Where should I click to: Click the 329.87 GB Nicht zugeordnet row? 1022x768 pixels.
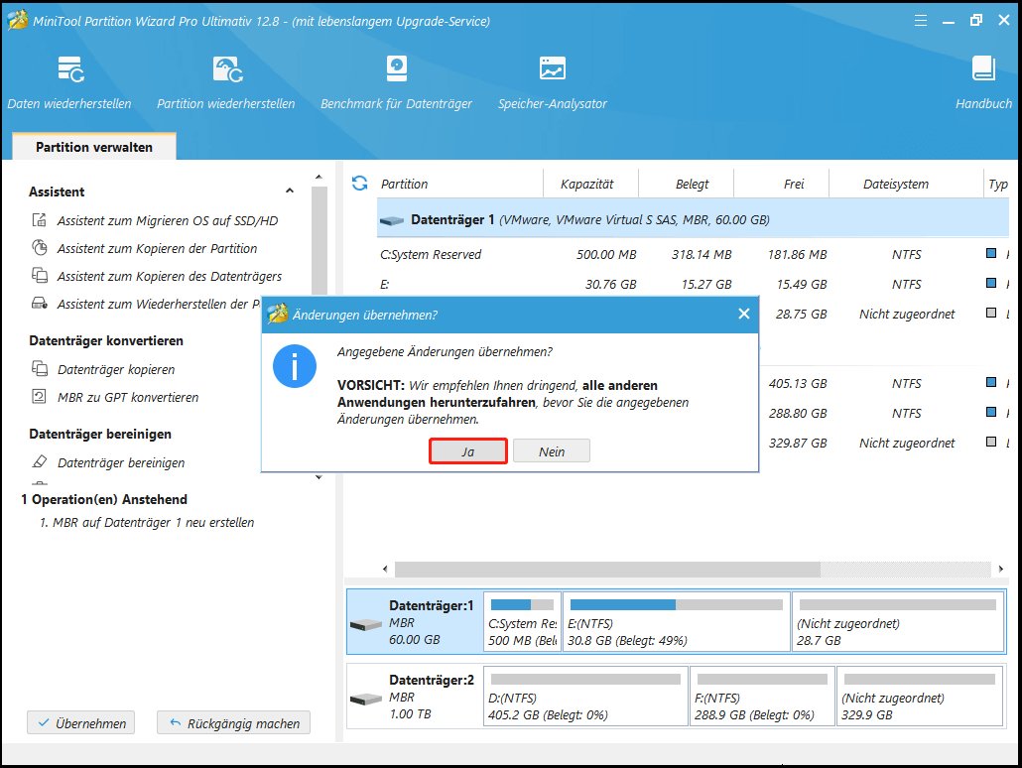point(884,444)
